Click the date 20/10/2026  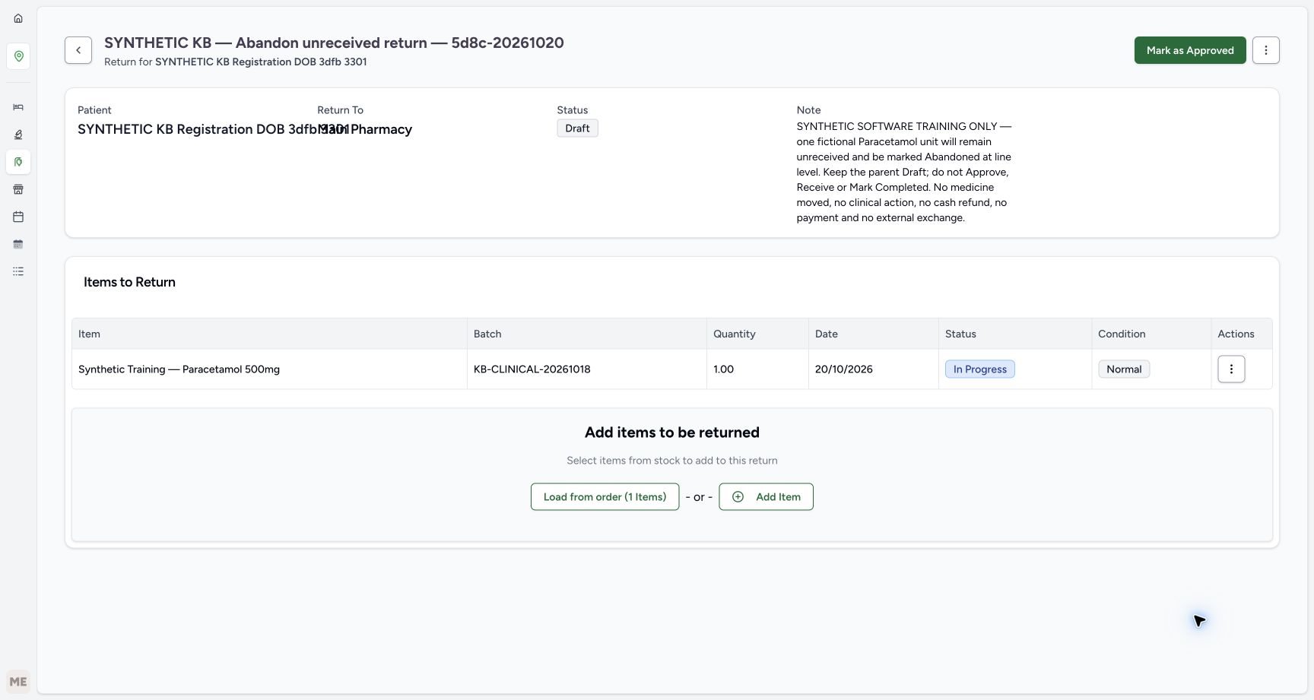(844, 369)
